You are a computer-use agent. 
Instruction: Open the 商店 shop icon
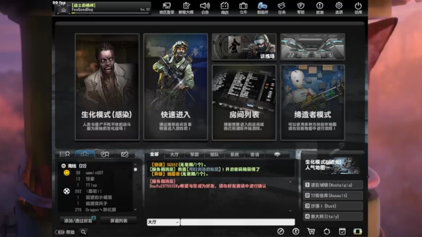pos(225,8)
